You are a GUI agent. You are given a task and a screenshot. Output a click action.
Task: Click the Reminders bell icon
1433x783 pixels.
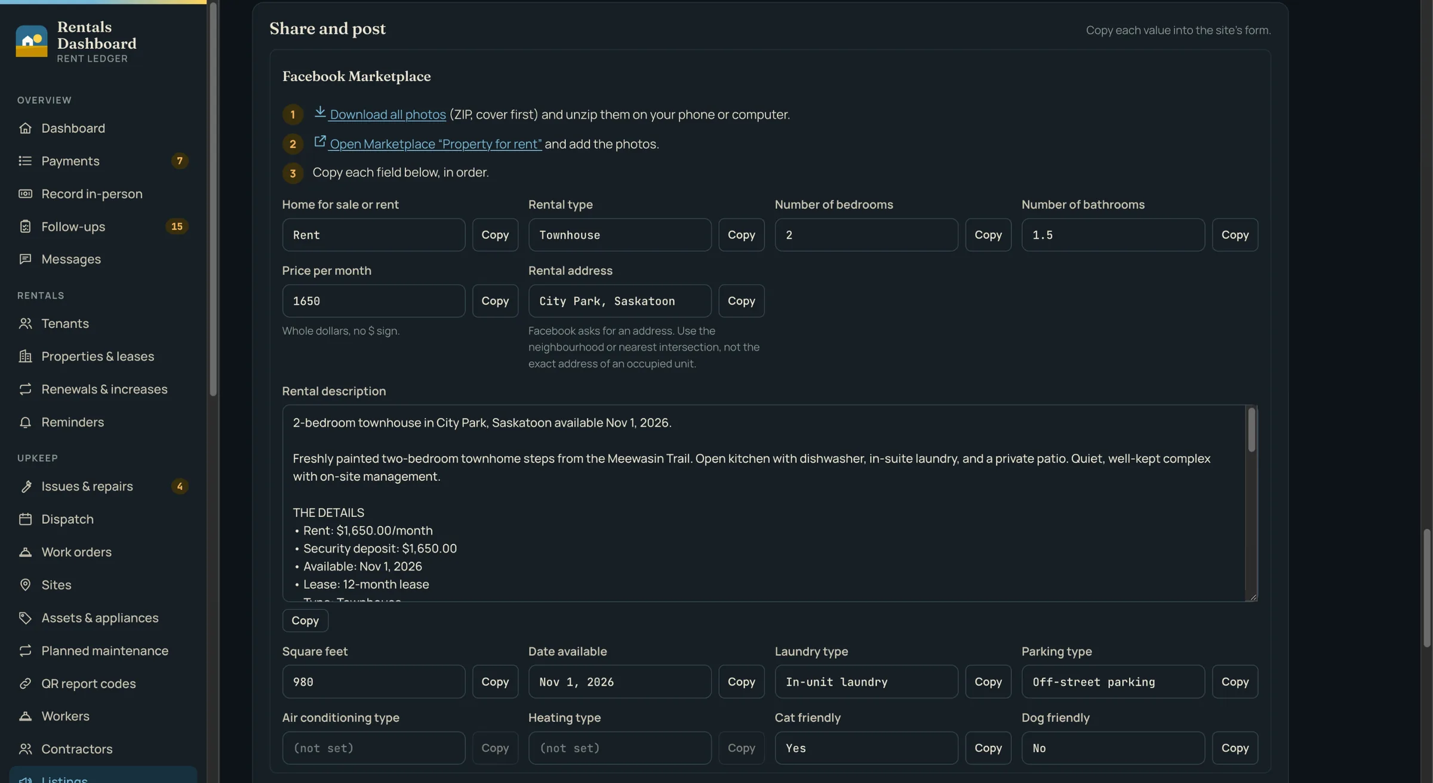(x=25, y=422)
